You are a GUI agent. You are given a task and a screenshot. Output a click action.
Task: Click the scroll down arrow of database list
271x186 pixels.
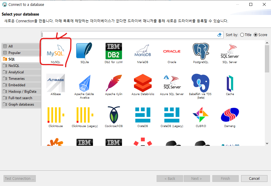coord(267,143)
